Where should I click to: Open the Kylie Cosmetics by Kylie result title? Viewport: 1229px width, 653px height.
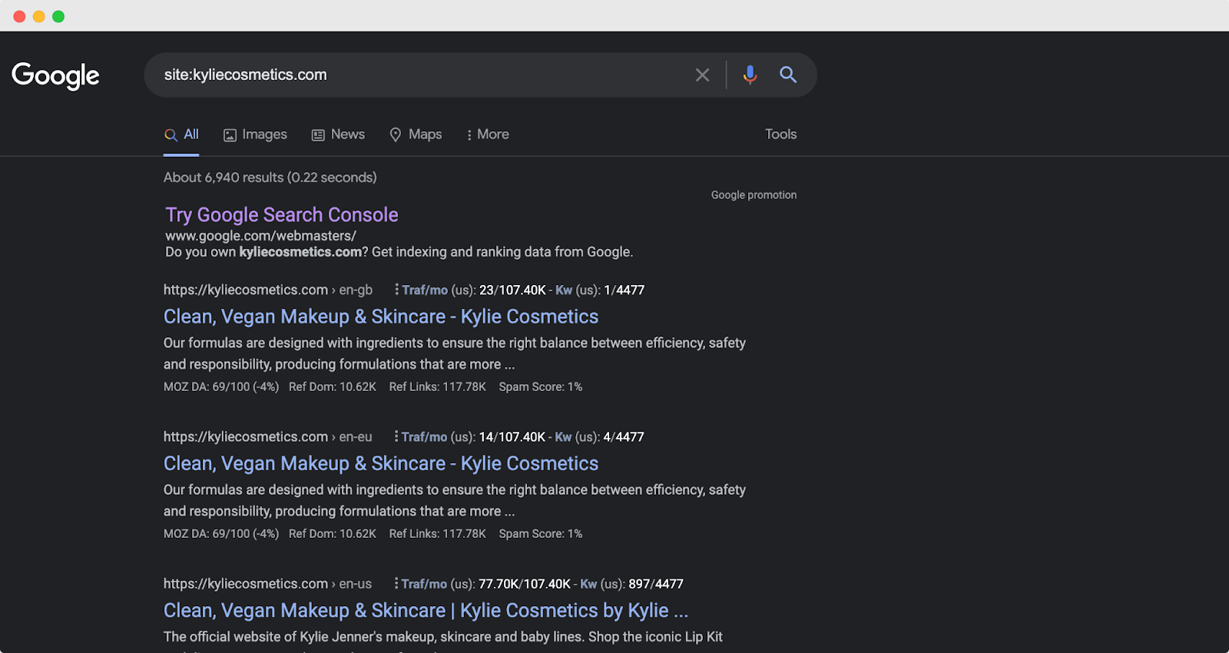coord(426,610)
